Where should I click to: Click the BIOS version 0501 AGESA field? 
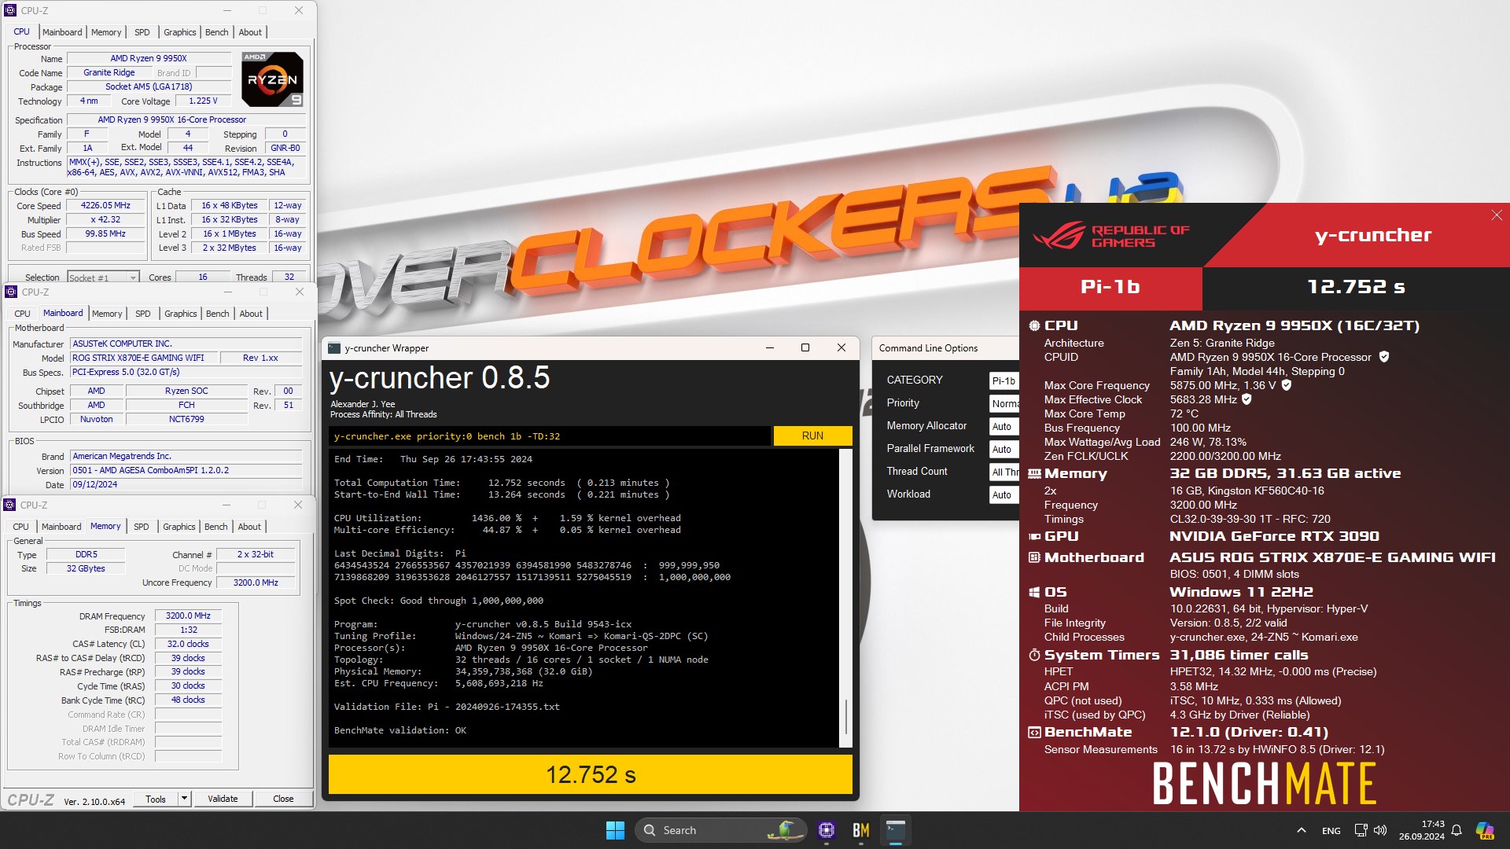pos(186,470)
